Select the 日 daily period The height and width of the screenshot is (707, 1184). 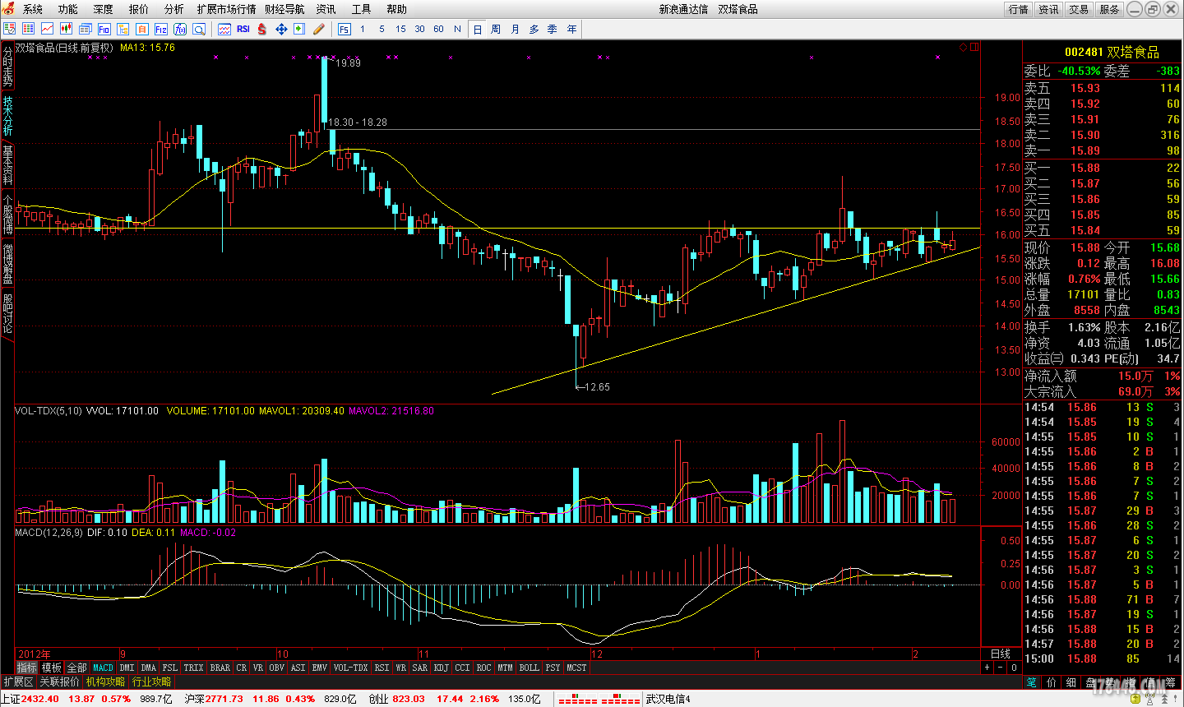pos(477,29)
